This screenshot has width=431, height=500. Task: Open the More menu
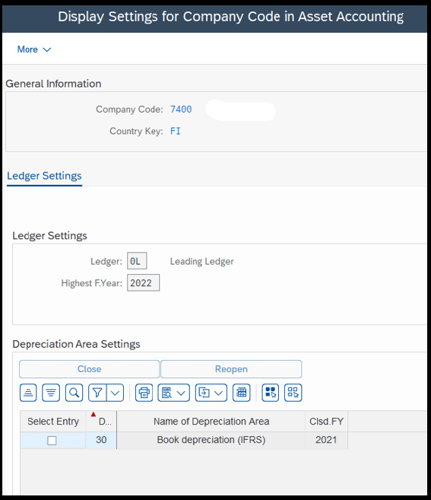point(33,49)
